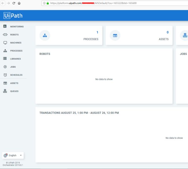188x169 pixels.
Task: Open the Jobs menu item
Action: 13,67
